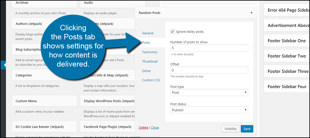310x138 pixels.
Task: Click the Save button
Action: pyautogui.click(x=247, y=129)
